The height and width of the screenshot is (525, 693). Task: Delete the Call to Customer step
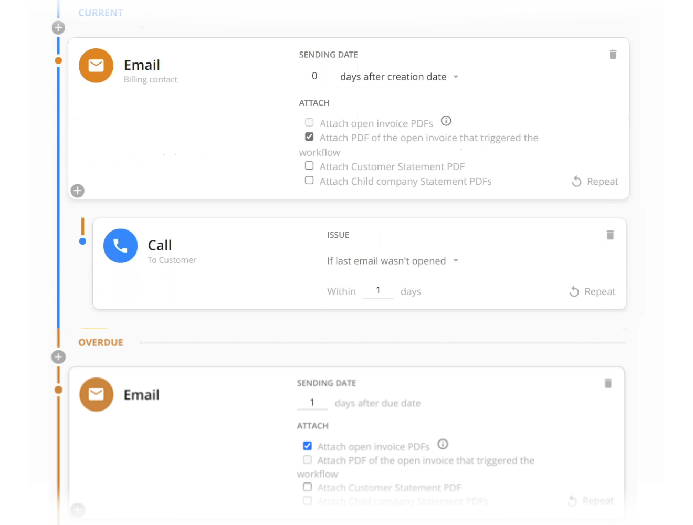pyautogui.click(x=610, y=235)
